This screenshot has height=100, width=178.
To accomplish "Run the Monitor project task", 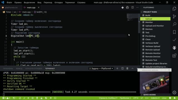I will (155, 22).
